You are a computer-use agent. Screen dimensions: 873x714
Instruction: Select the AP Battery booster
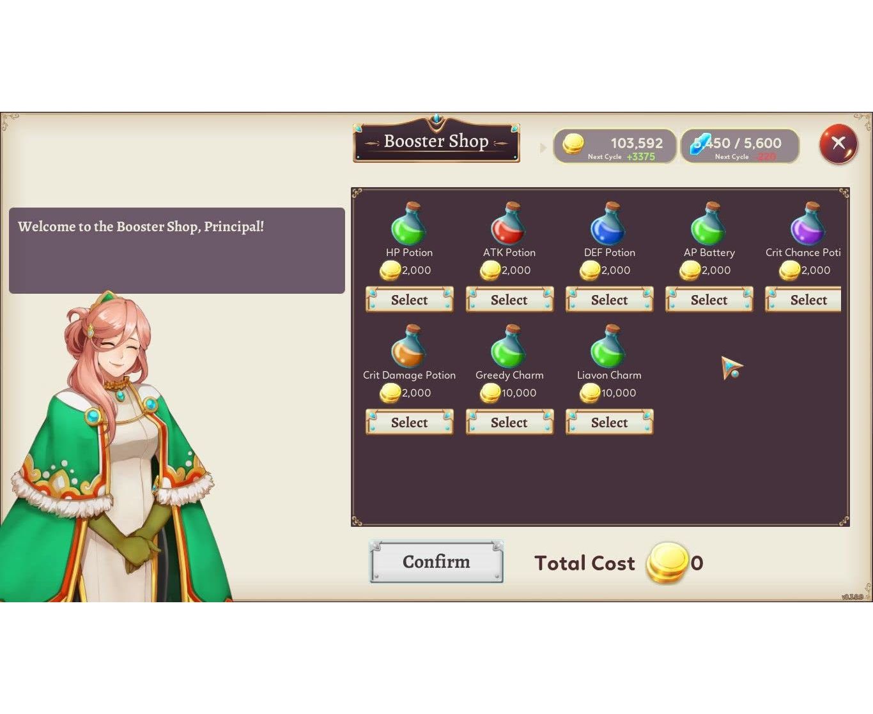pos(709,300)
